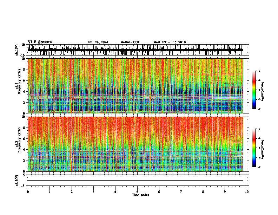Click the date text 'Jul 28, 2024'
Viewport: 278px width, 215px height.
pos(98,42)
